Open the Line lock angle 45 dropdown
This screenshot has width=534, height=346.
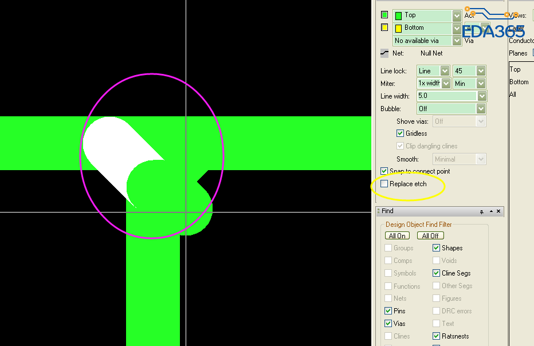tap(481, 71)
